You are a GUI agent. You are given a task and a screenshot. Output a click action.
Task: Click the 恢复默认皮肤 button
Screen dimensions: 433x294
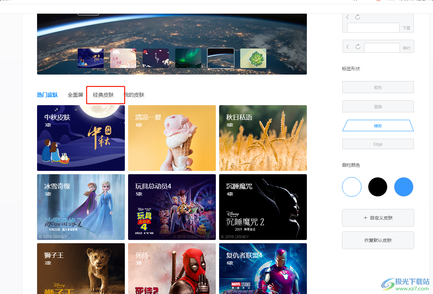[378, 240]
